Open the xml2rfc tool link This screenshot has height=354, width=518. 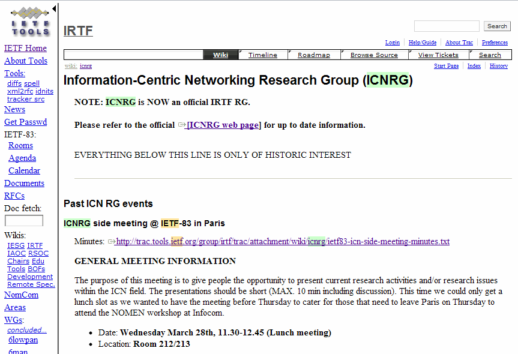click(20, 91)
